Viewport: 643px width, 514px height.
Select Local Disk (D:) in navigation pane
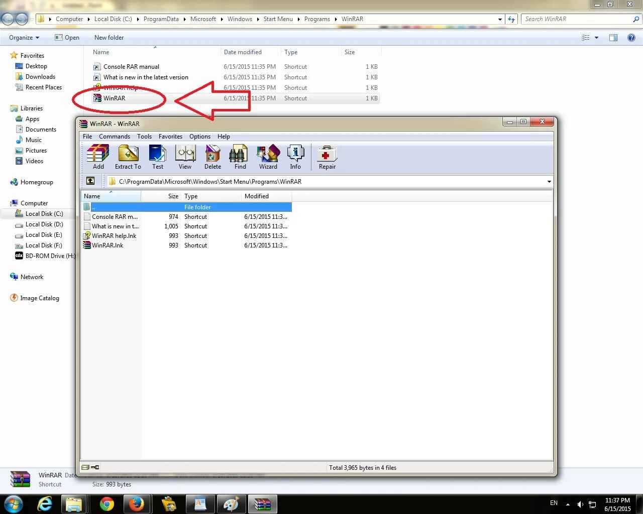44,224
